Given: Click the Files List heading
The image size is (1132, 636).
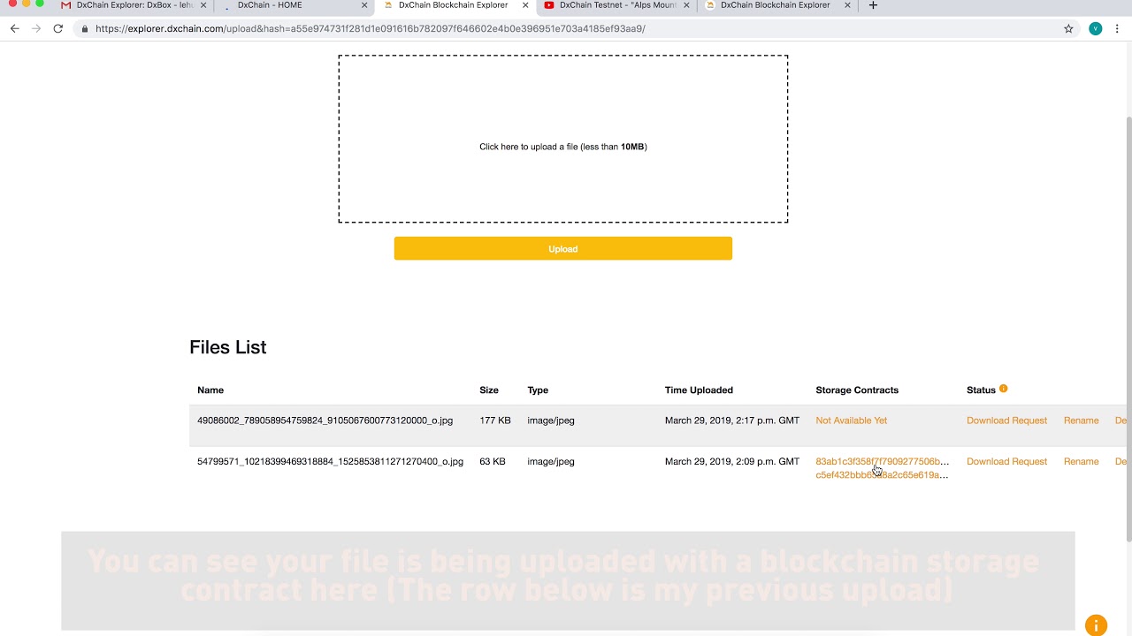Looking at the screenshot, I should (x=227, y=347).
